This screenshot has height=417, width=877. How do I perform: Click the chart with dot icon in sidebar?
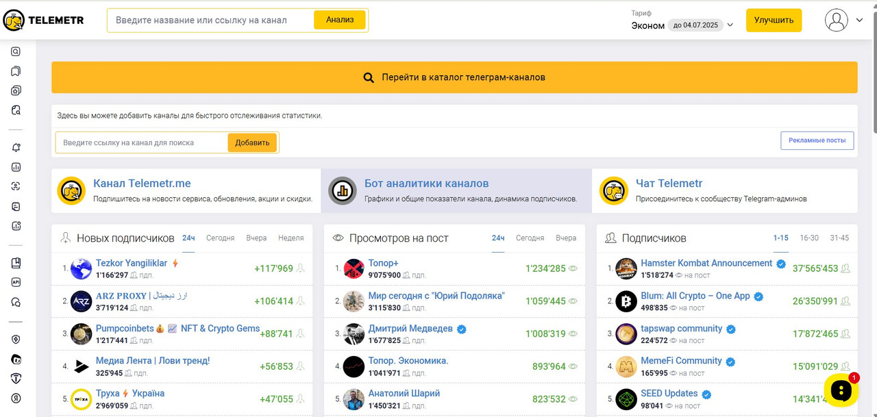(16, 226)
